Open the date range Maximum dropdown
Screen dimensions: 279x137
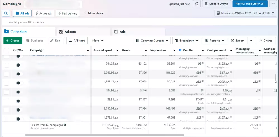click(245, 13)
